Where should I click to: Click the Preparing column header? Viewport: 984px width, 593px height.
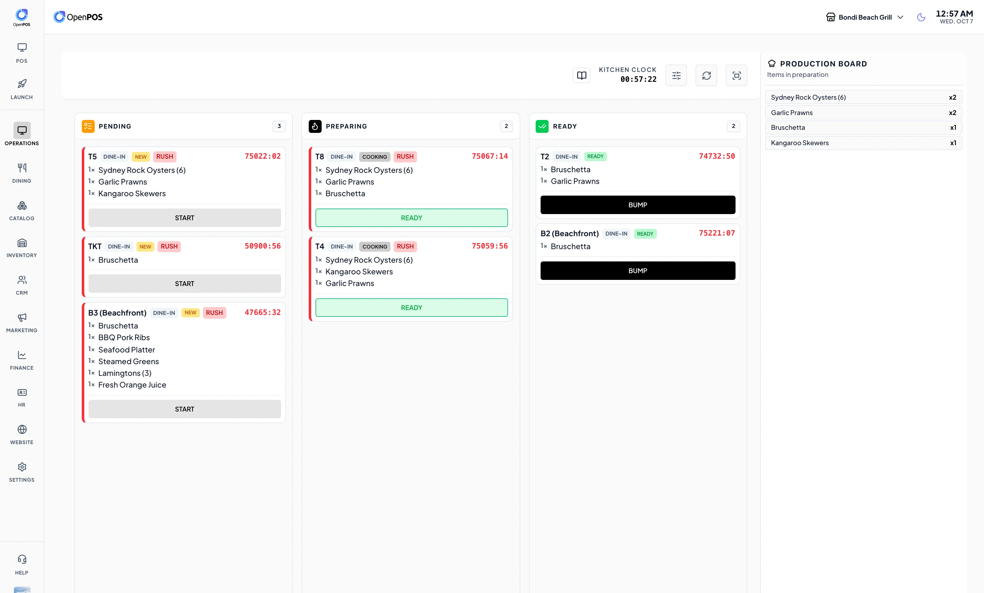coord(411,126)
